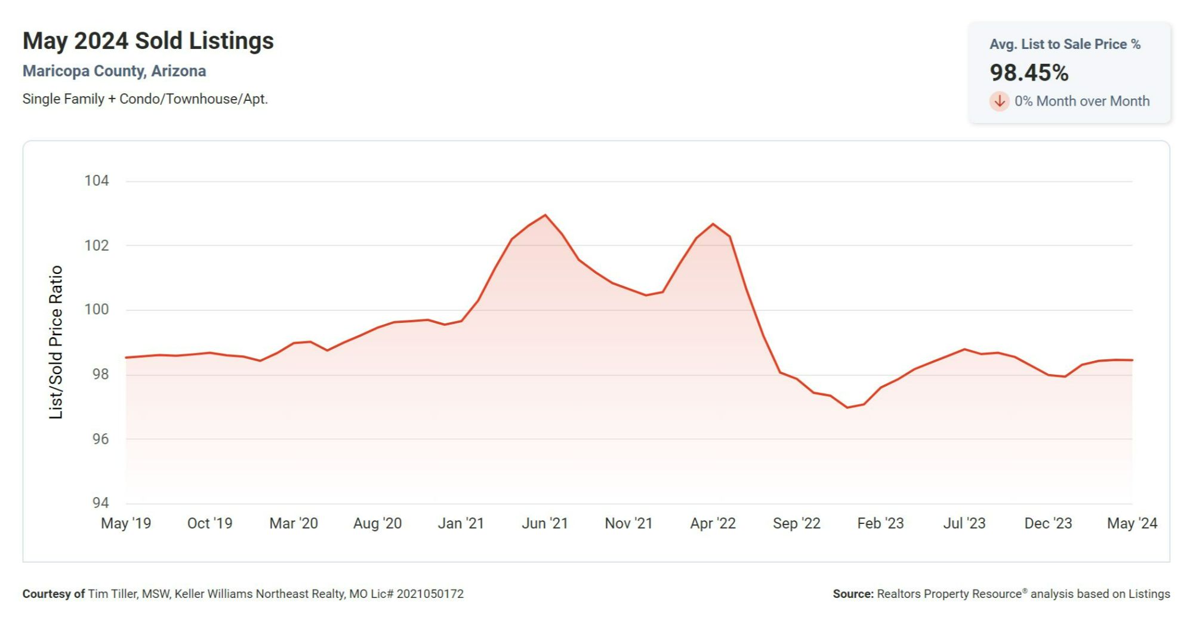Viewport: 1193px width, 626px height.
Task: Select the May '19 x-axis label
Action: pos(126,523)
